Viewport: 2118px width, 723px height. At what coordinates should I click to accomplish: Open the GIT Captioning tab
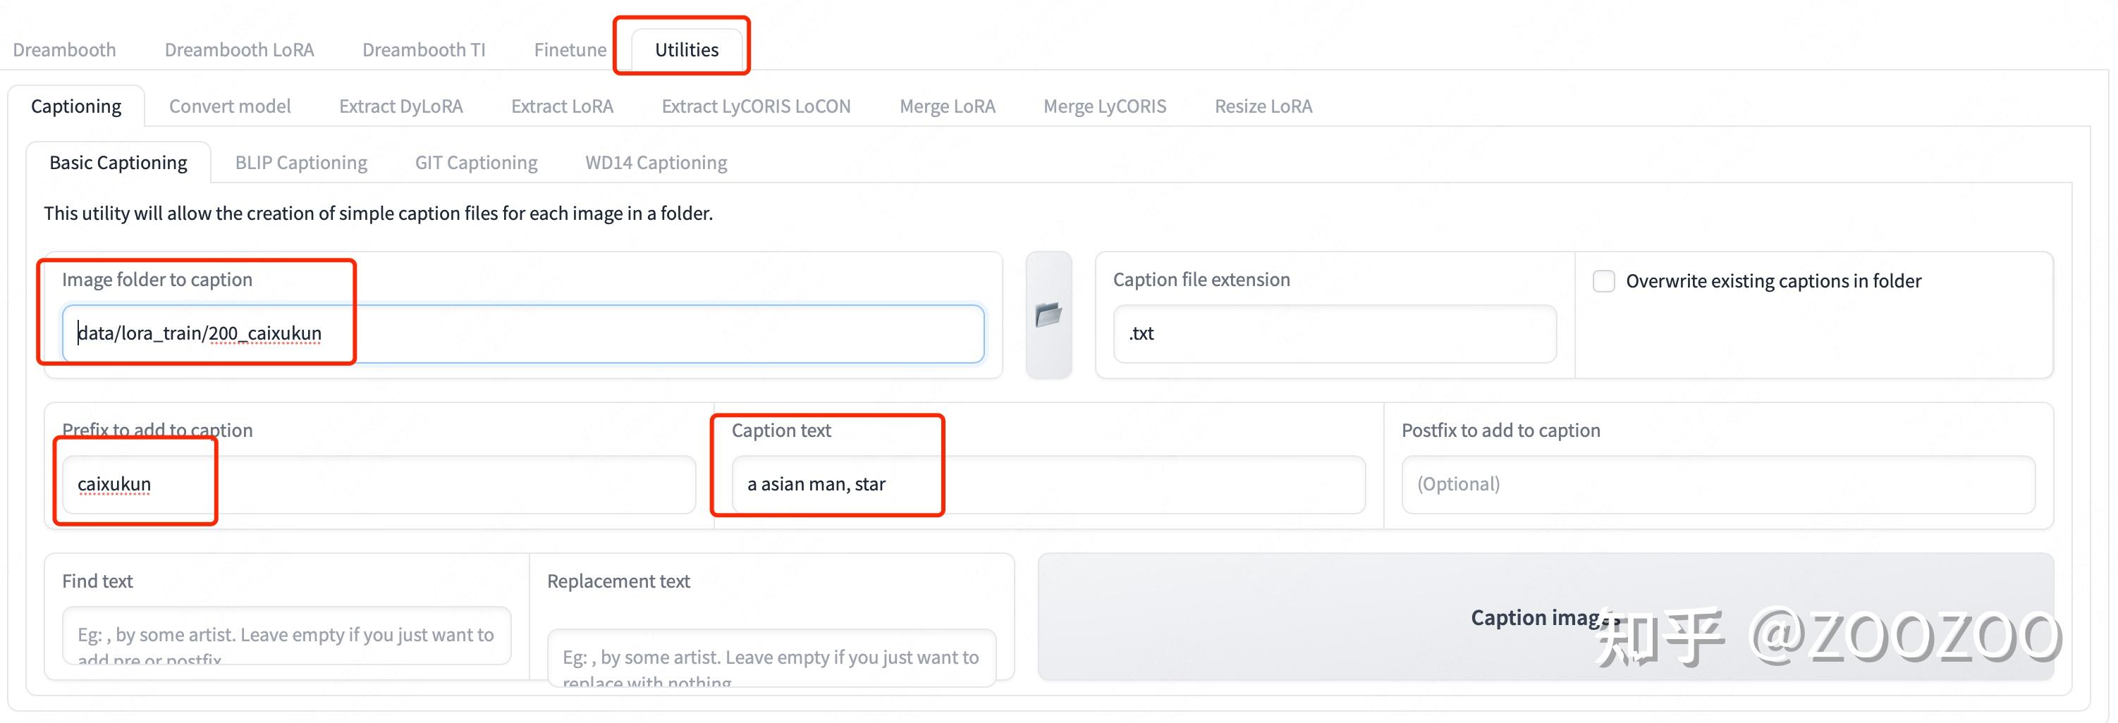[x=476, y=163]
